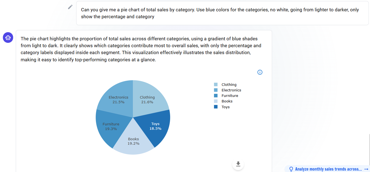Click the Toys color swatch in legend

pyautogui.click(x=216, y=107)
